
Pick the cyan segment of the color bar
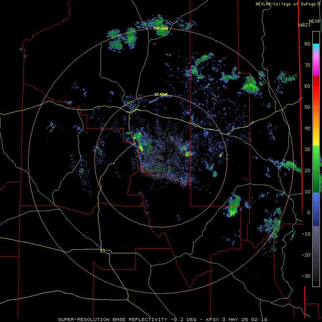(x=316, y=47)
